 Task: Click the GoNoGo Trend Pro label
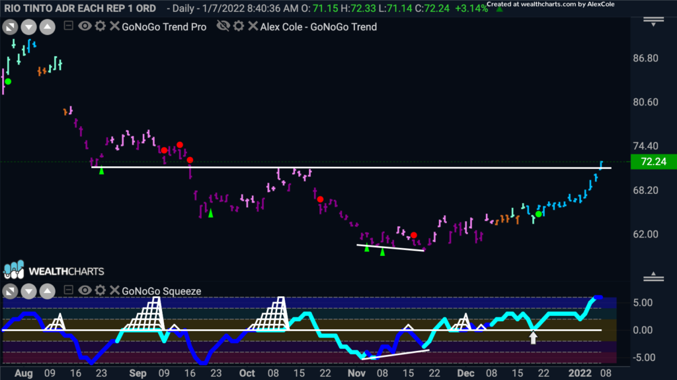point(164,26)
